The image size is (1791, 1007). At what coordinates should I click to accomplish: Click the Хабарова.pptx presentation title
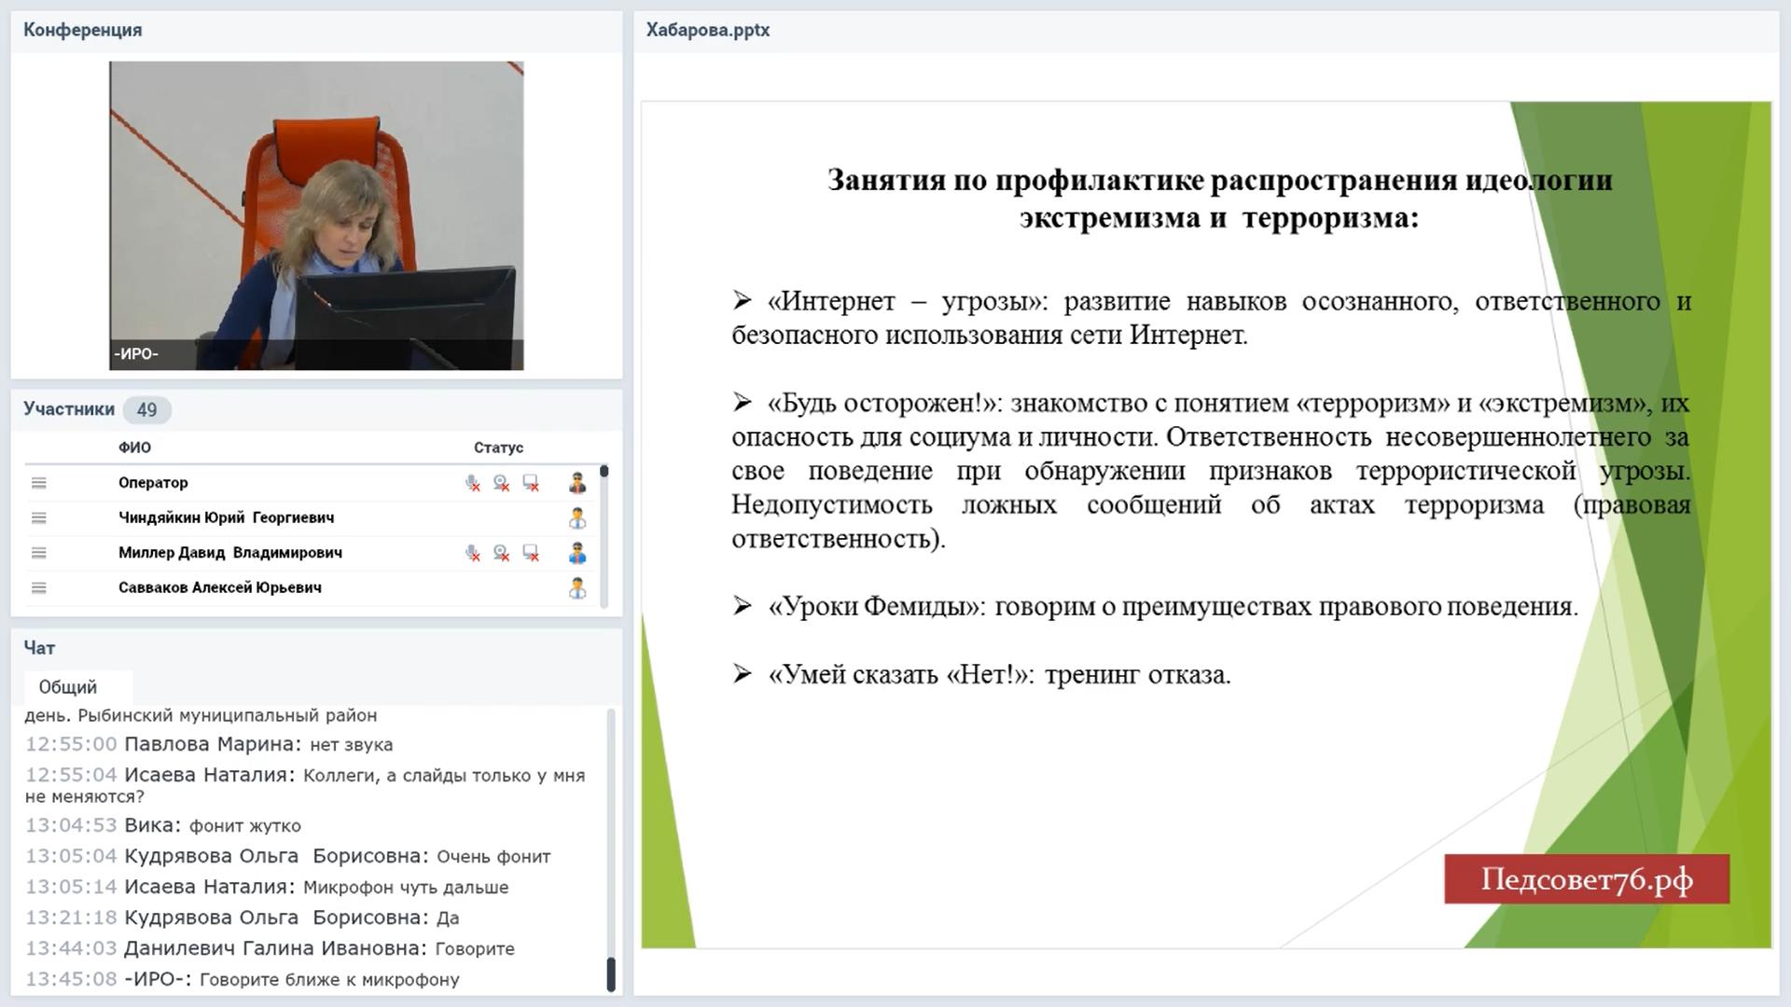[708, 30]
